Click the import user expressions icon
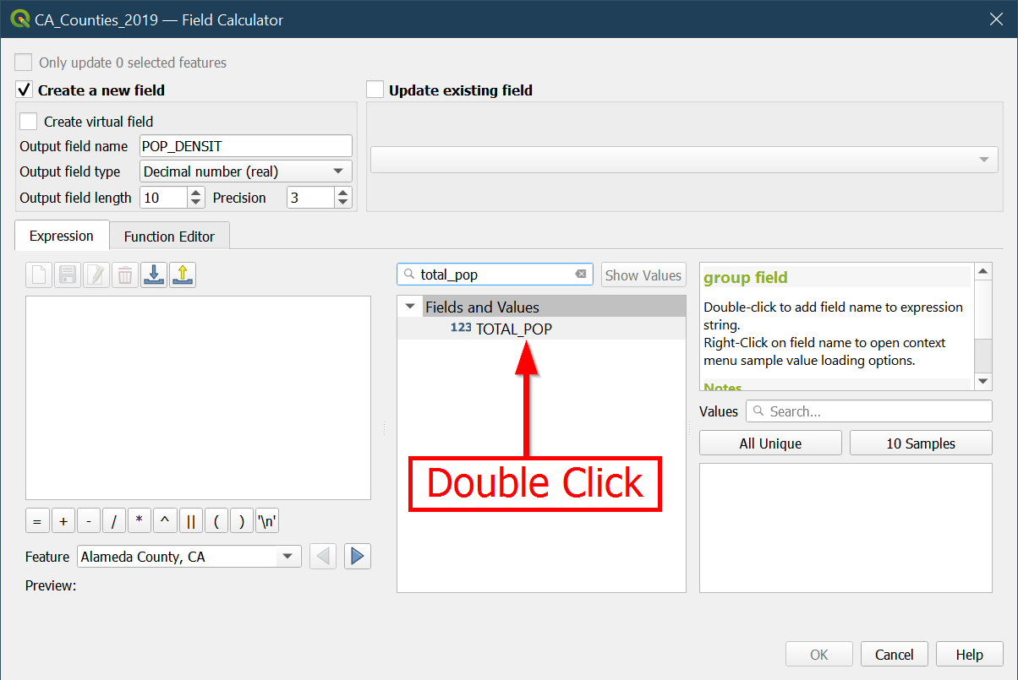Screen dimensions: 1018x680 pyautogui.click(x=153, y=275)
